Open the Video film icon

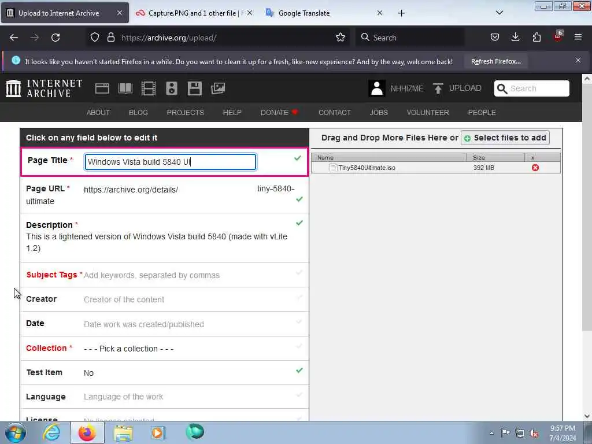[x=149, y=88]
